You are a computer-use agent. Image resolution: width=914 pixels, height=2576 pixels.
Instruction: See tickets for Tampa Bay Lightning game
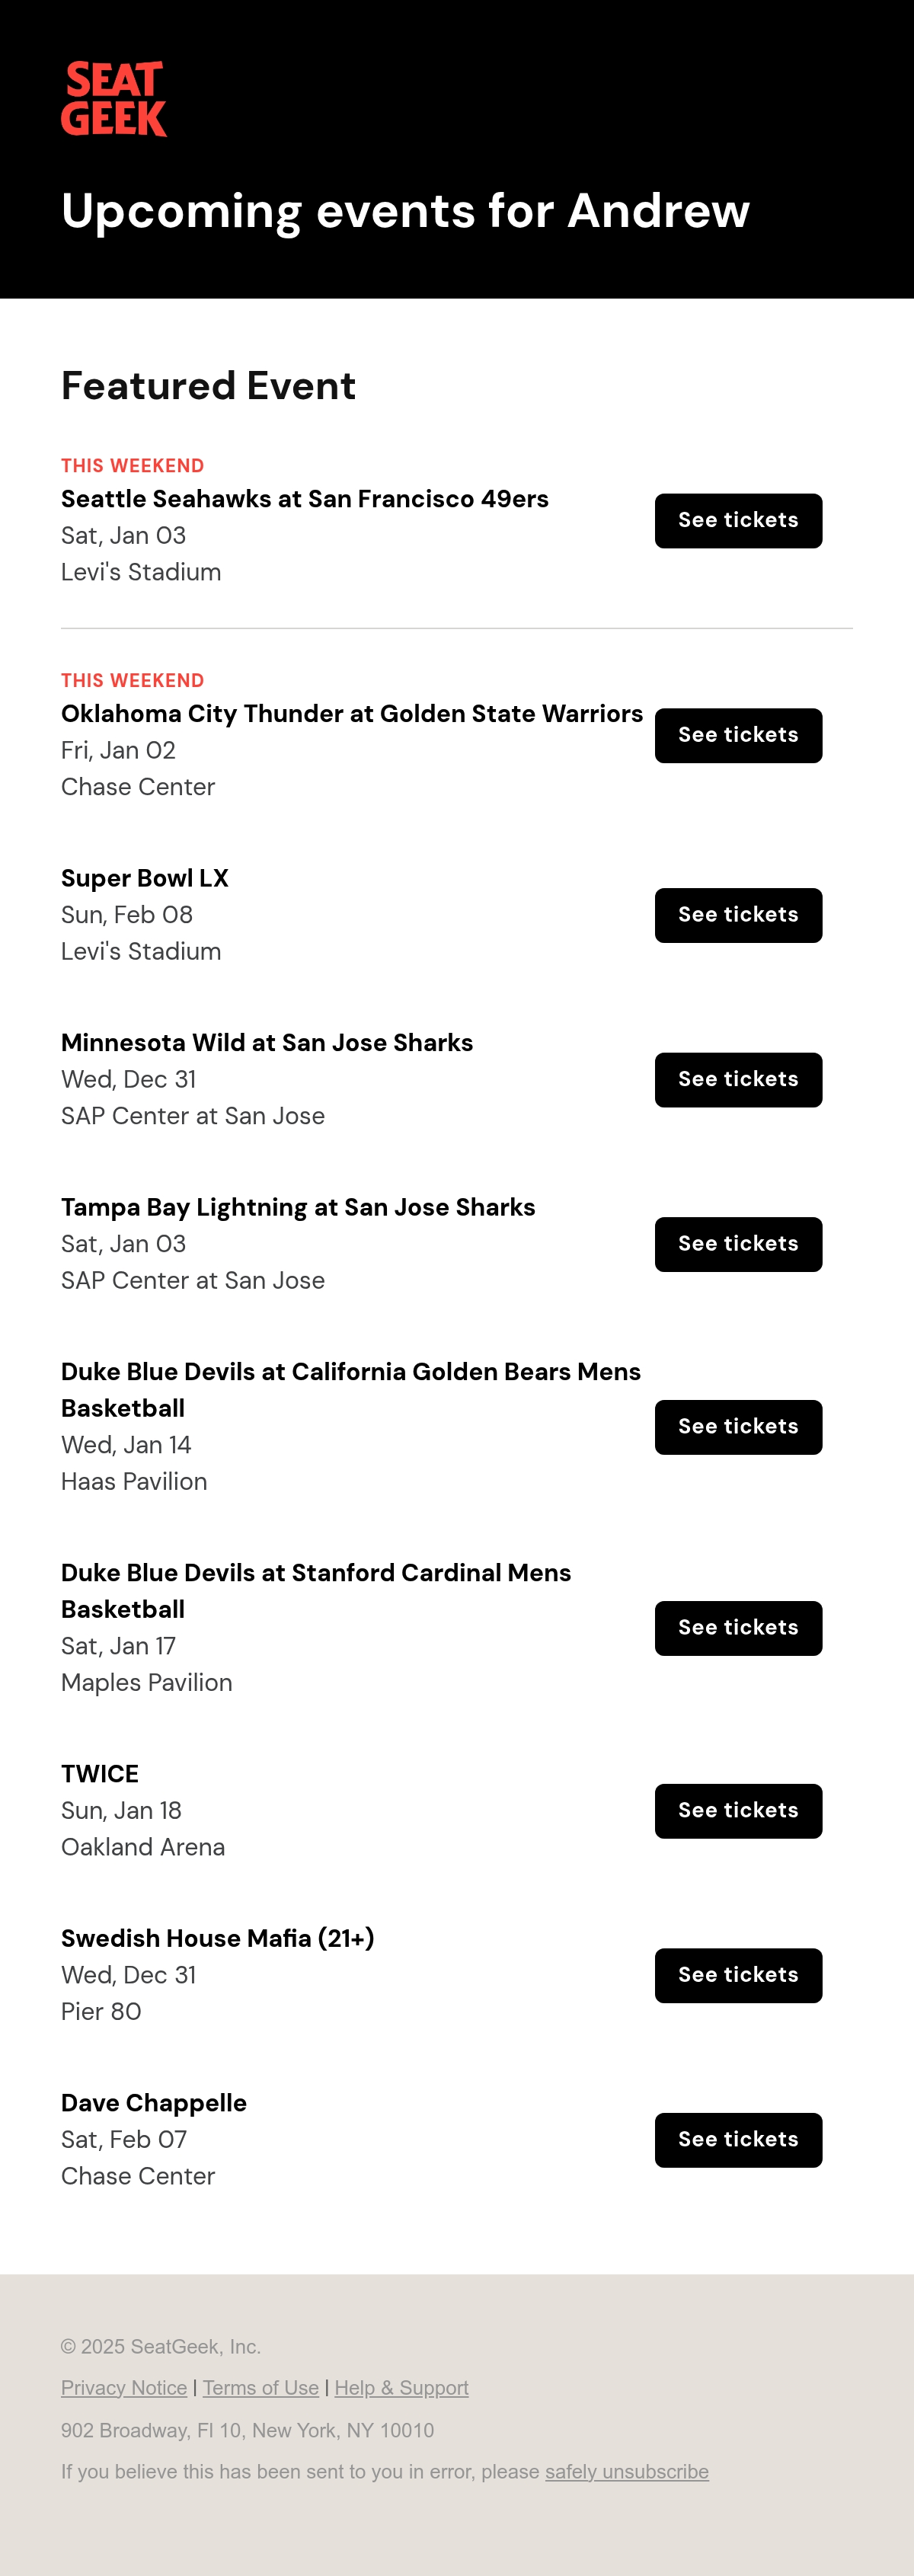(738, 1244)
